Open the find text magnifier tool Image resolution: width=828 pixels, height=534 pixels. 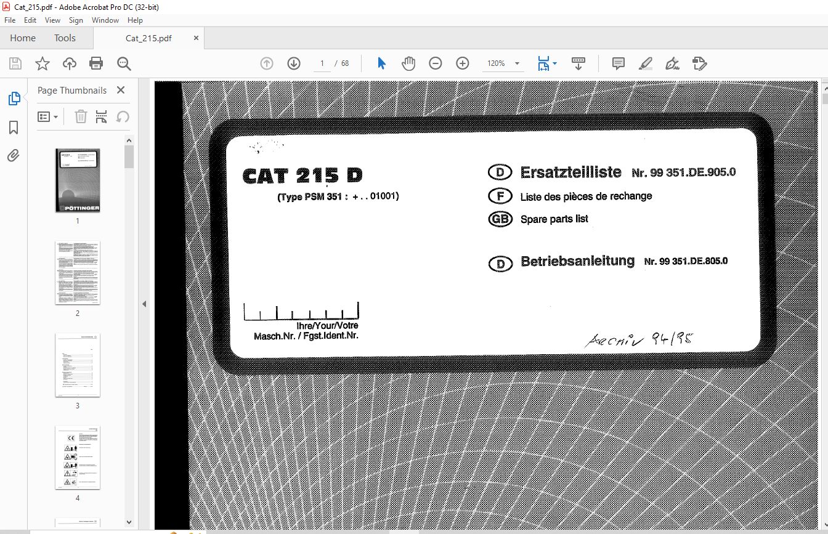(x=124, y=63)
